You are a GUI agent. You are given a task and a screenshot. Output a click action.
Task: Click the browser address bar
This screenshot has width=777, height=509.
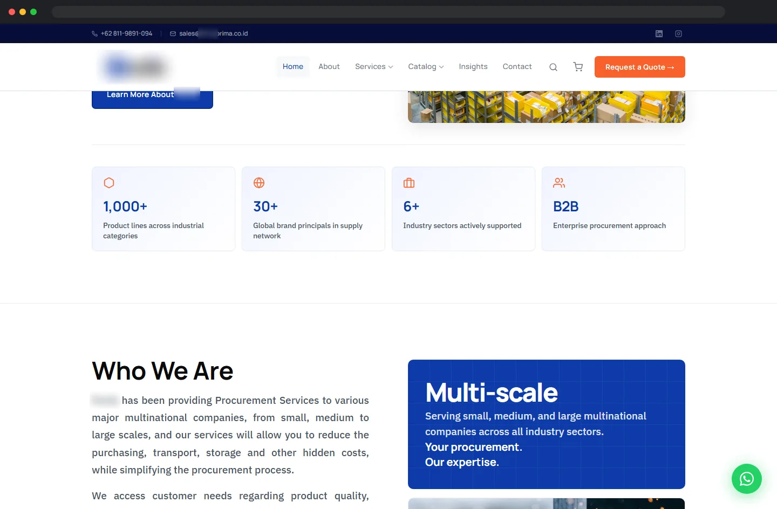click(x=388, y=12)
